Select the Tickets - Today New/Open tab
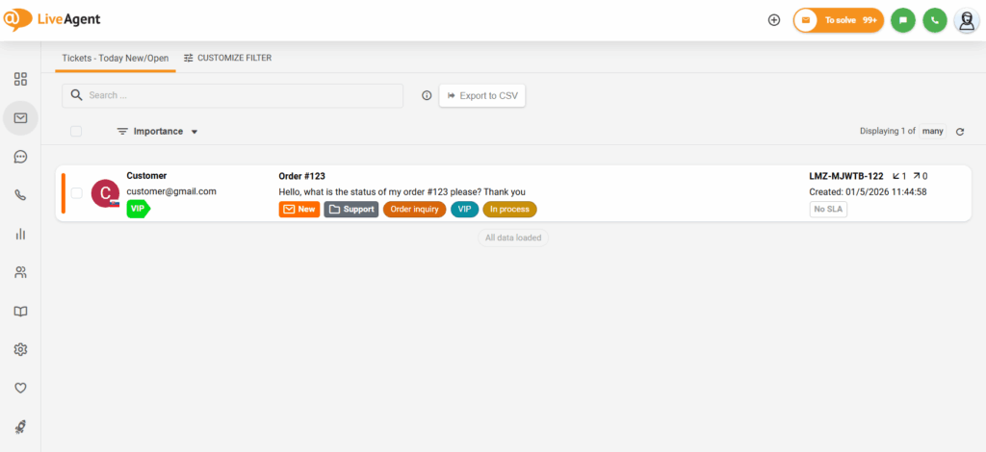This screenshot has width=986, height=452. (115, 58)
